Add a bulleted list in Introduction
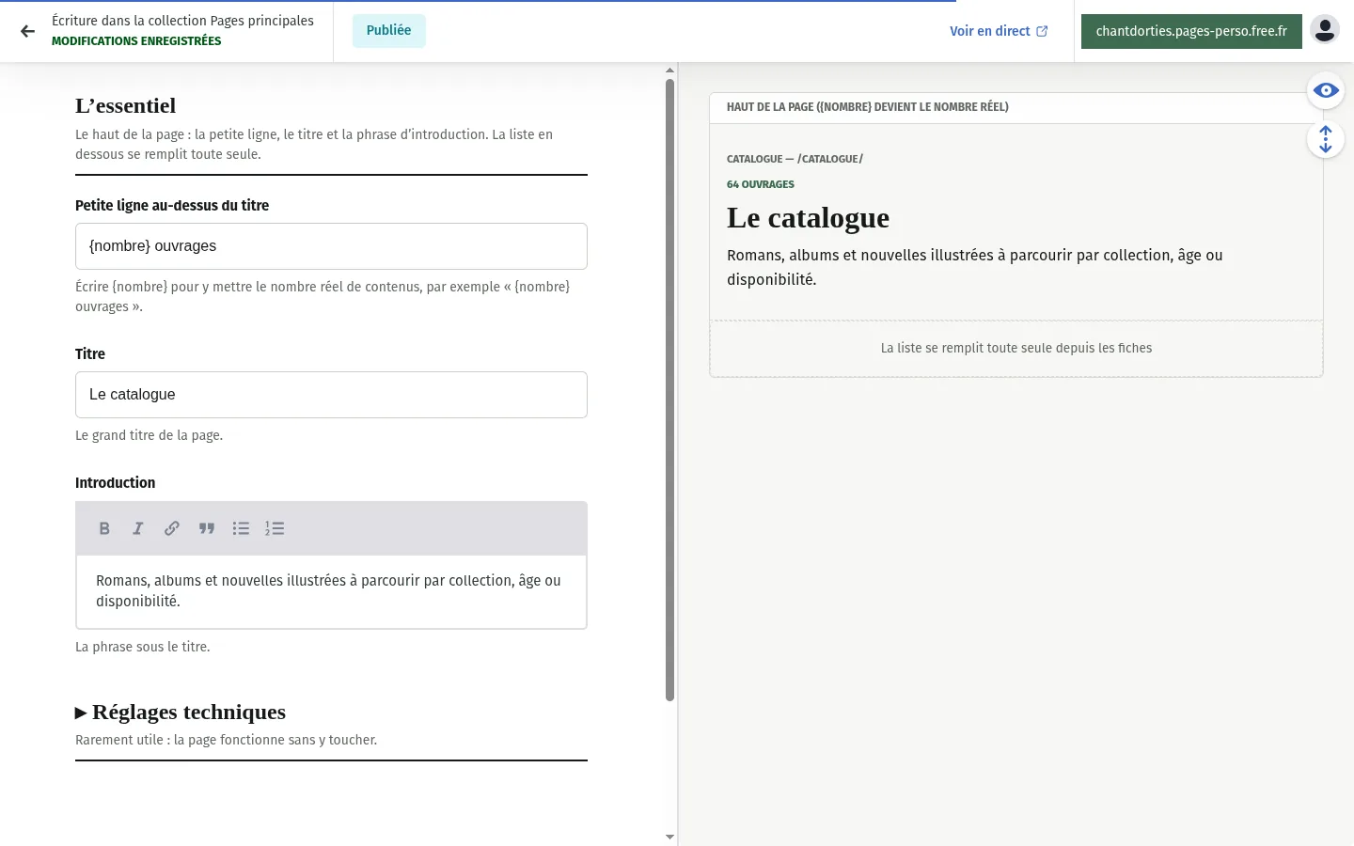 tap(241, 528)
